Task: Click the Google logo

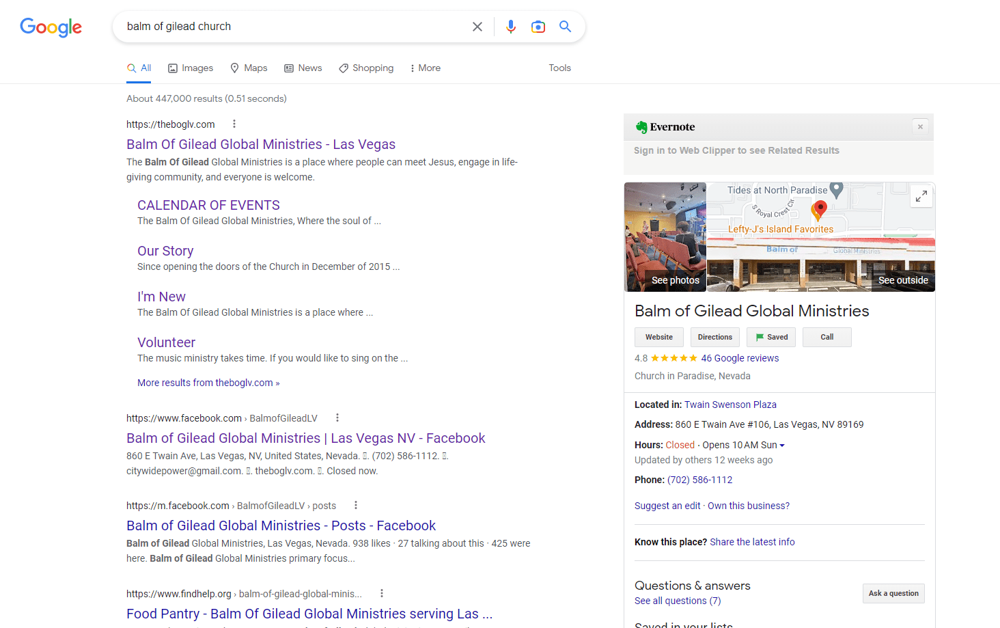Action: [x=51, y=27]
